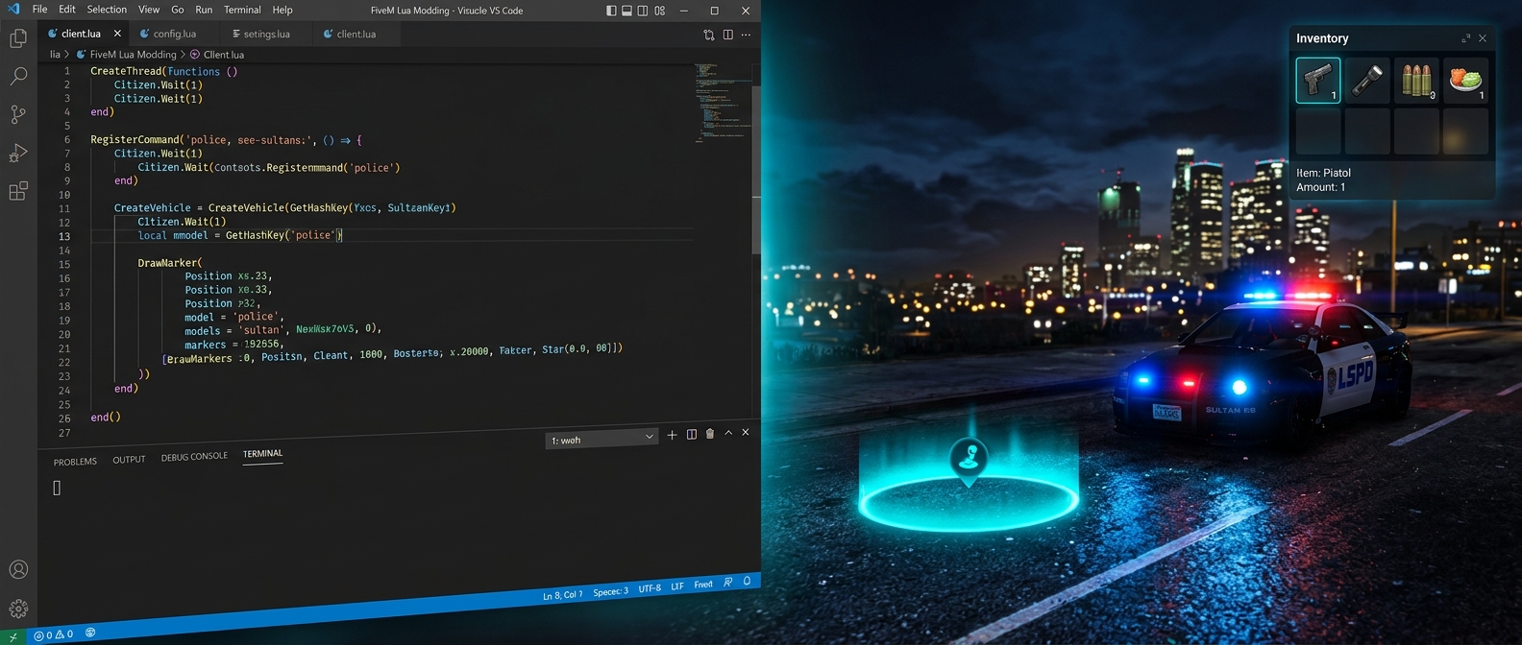Open the Manage gear icon
The image size is (1522, 645).
(18, 609)
